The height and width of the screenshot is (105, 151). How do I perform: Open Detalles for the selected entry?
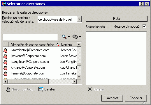point(50,89)
